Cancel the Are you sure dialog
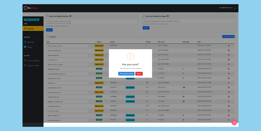Screen dimensions: 261x131 click(139, 74)
